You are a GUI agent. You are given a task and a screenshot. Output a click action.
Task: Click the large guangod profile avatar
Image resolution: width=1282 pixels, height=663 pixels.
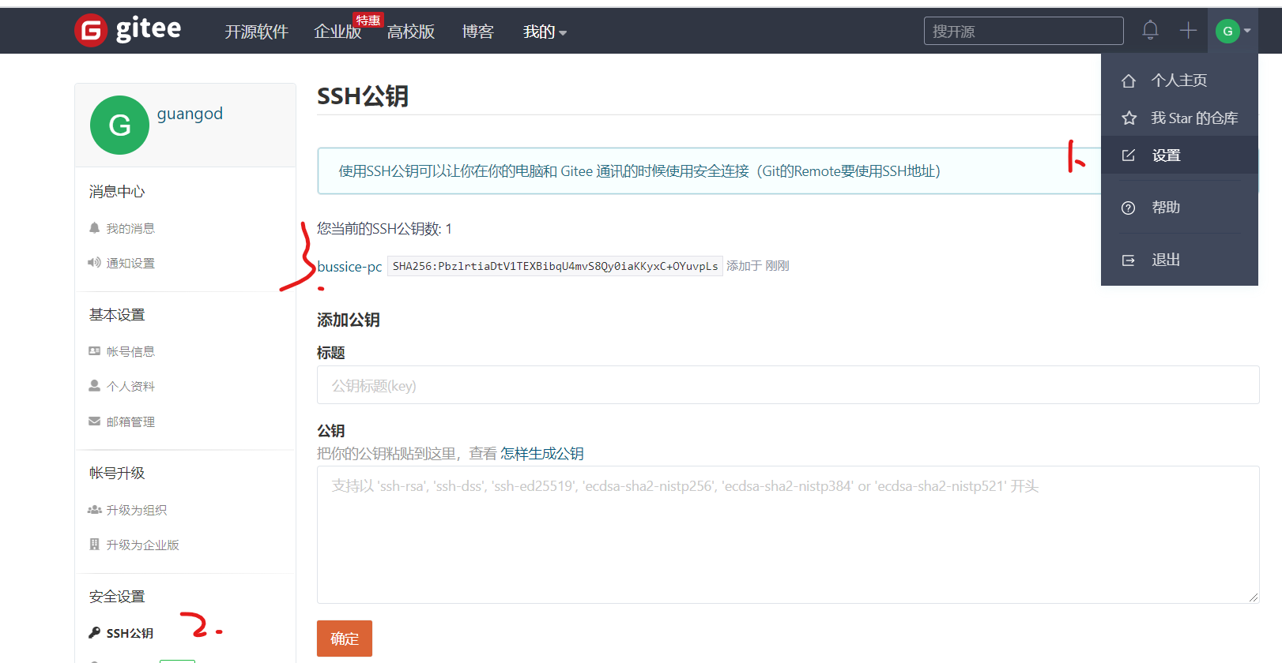(119, 125)
